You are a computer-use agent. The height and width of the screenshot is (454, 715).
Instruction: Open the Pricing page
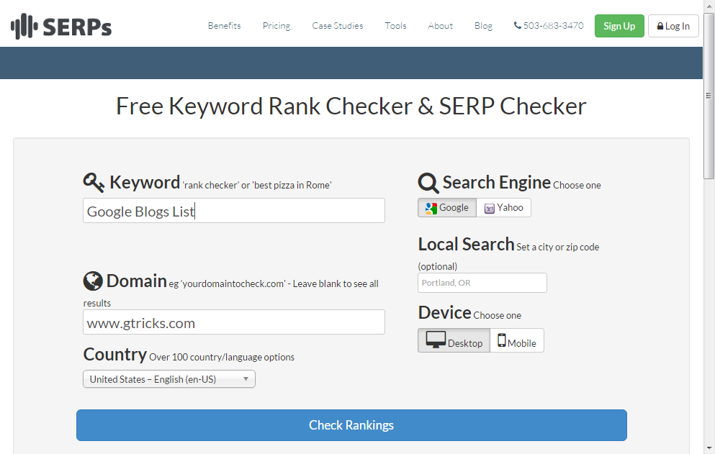pyautogui.click(x=276, y=26)
